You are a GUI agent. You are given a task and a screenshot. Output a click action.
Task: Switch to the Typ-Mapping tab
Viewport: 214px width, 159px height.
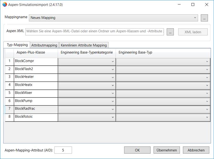coord(17,45)
